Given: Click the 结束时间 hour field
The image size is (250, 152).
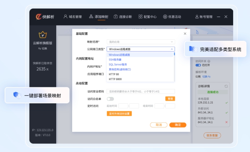Looking at the screenshot, I should (x=159, y=106).
